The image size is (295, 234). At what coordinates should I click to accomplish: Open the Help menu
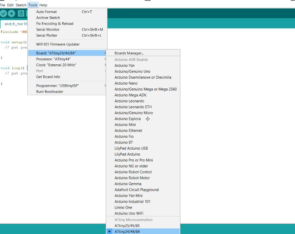coord(43,5)
